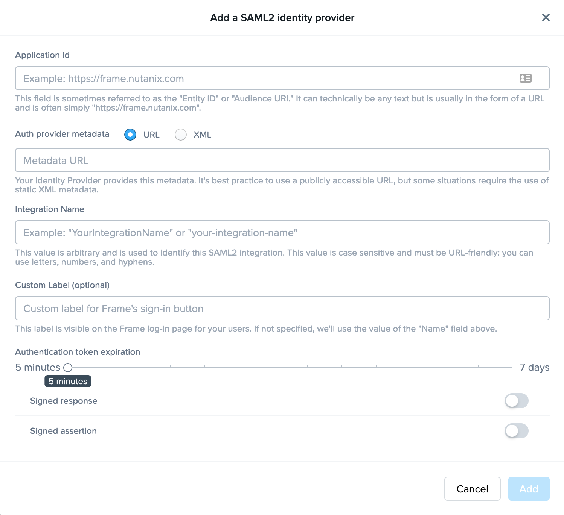Viewport: 564px width, 515px height.
Task: Click the contact card icon in Application Id field
Action: (x=525, y=78)
